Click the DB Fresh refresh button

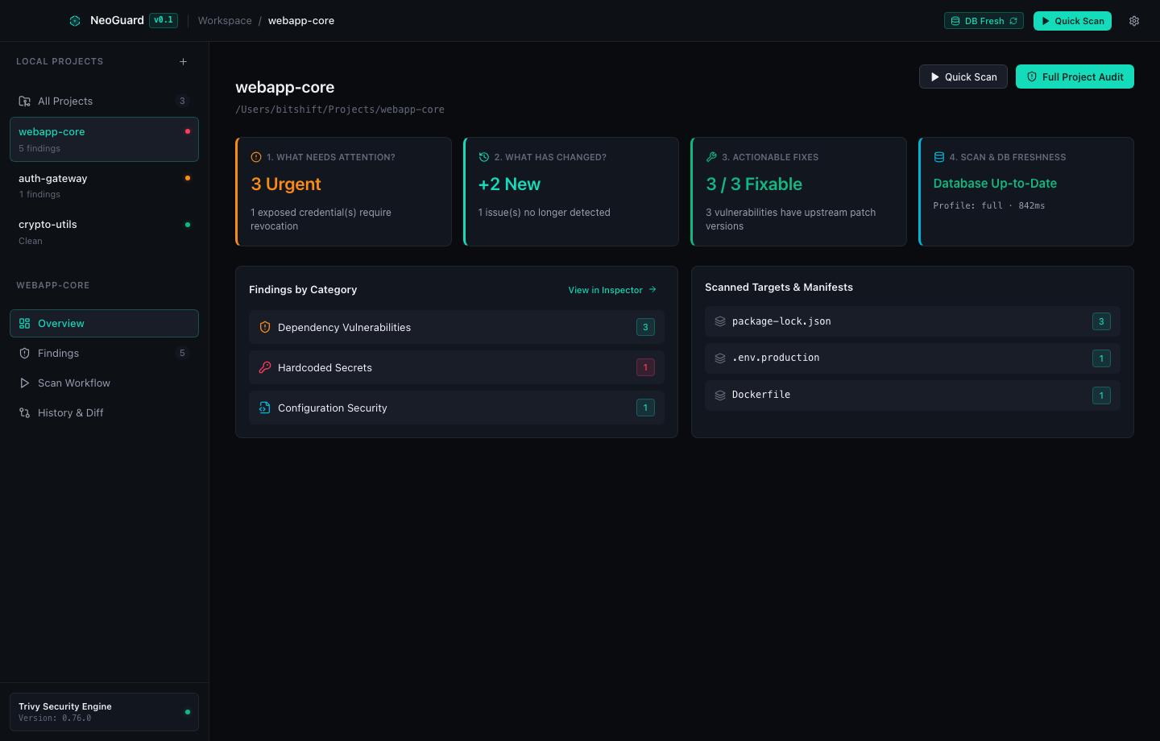984,21
